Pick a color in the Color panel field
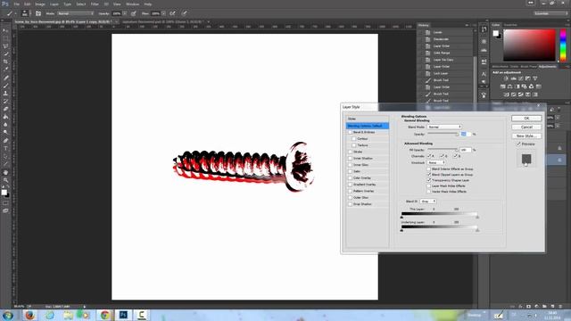 click(529, 45)
